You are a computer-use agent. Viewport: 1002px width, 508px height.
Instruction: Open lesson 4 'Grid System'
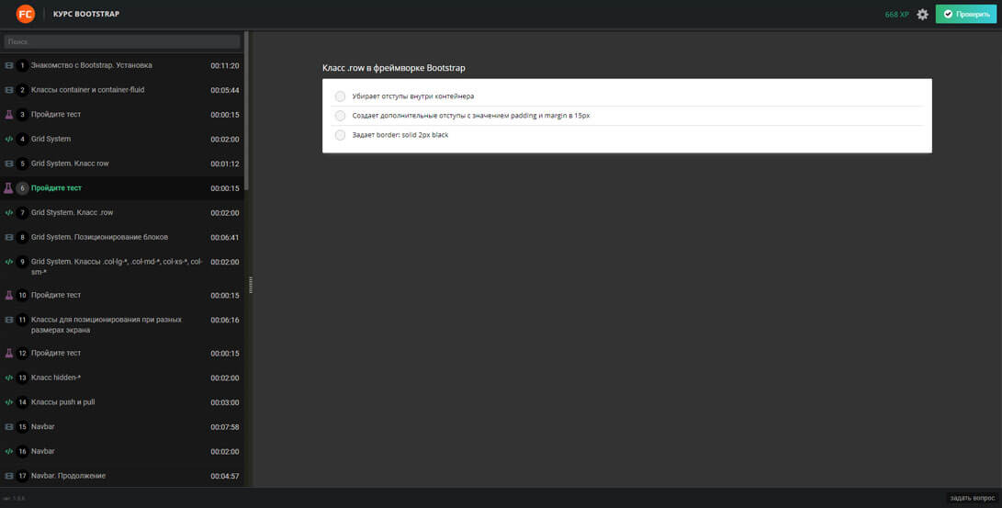(51, 139)
